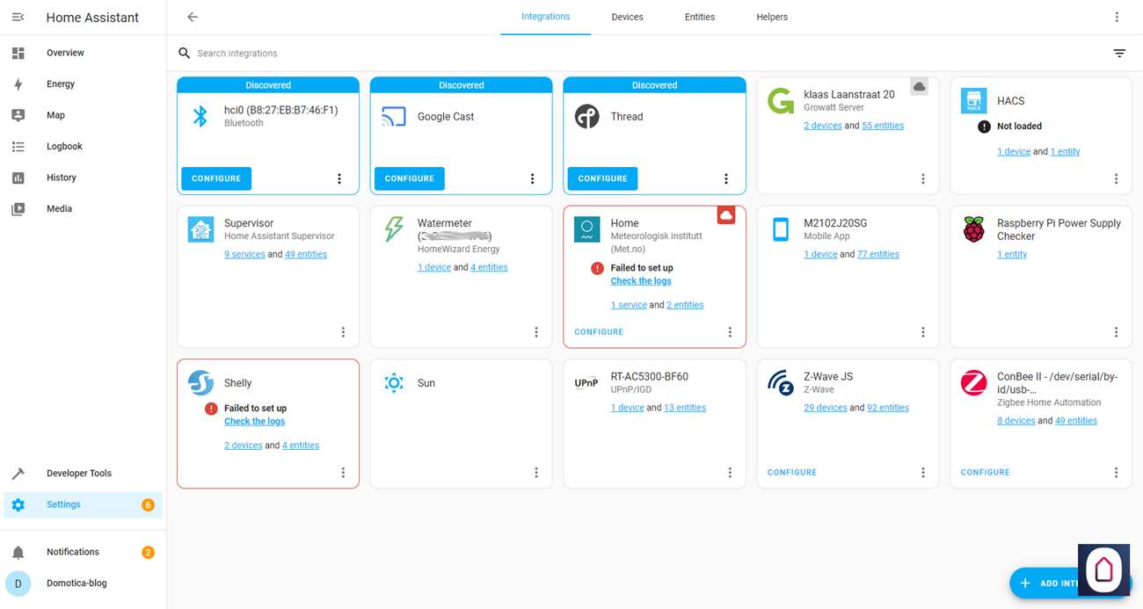The image size is (1143, 609).
Task: Click the back arrow in the header
Action: pos(193,17)
